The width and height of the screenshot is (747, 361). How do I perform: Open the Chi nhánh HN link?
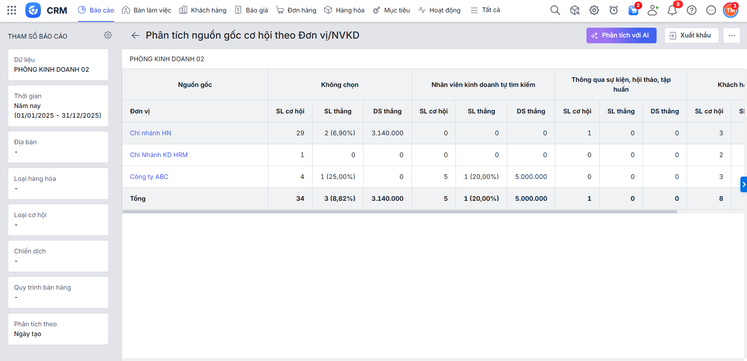click(x=150, y=133)
